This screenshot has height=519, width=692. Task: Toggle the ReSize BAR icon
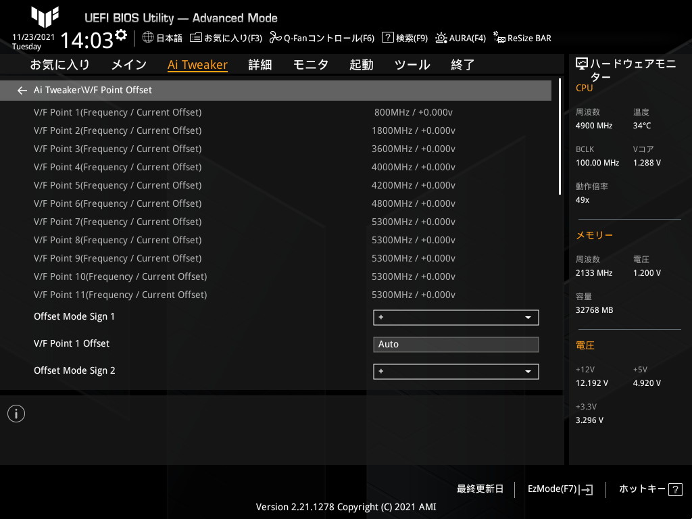tap(499, 38)
